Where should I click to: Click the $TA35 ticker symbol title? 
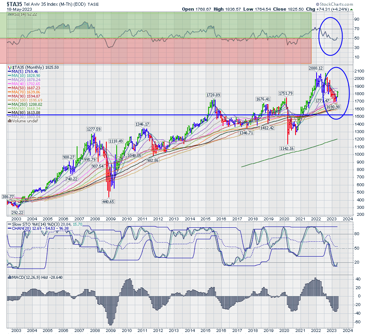click(14, 3)
